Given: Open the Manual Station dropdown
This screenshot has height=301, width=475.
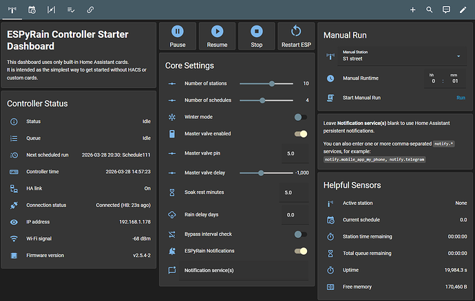Looking at the screenshot, I should pyautogui.click(x=402, y=56).
